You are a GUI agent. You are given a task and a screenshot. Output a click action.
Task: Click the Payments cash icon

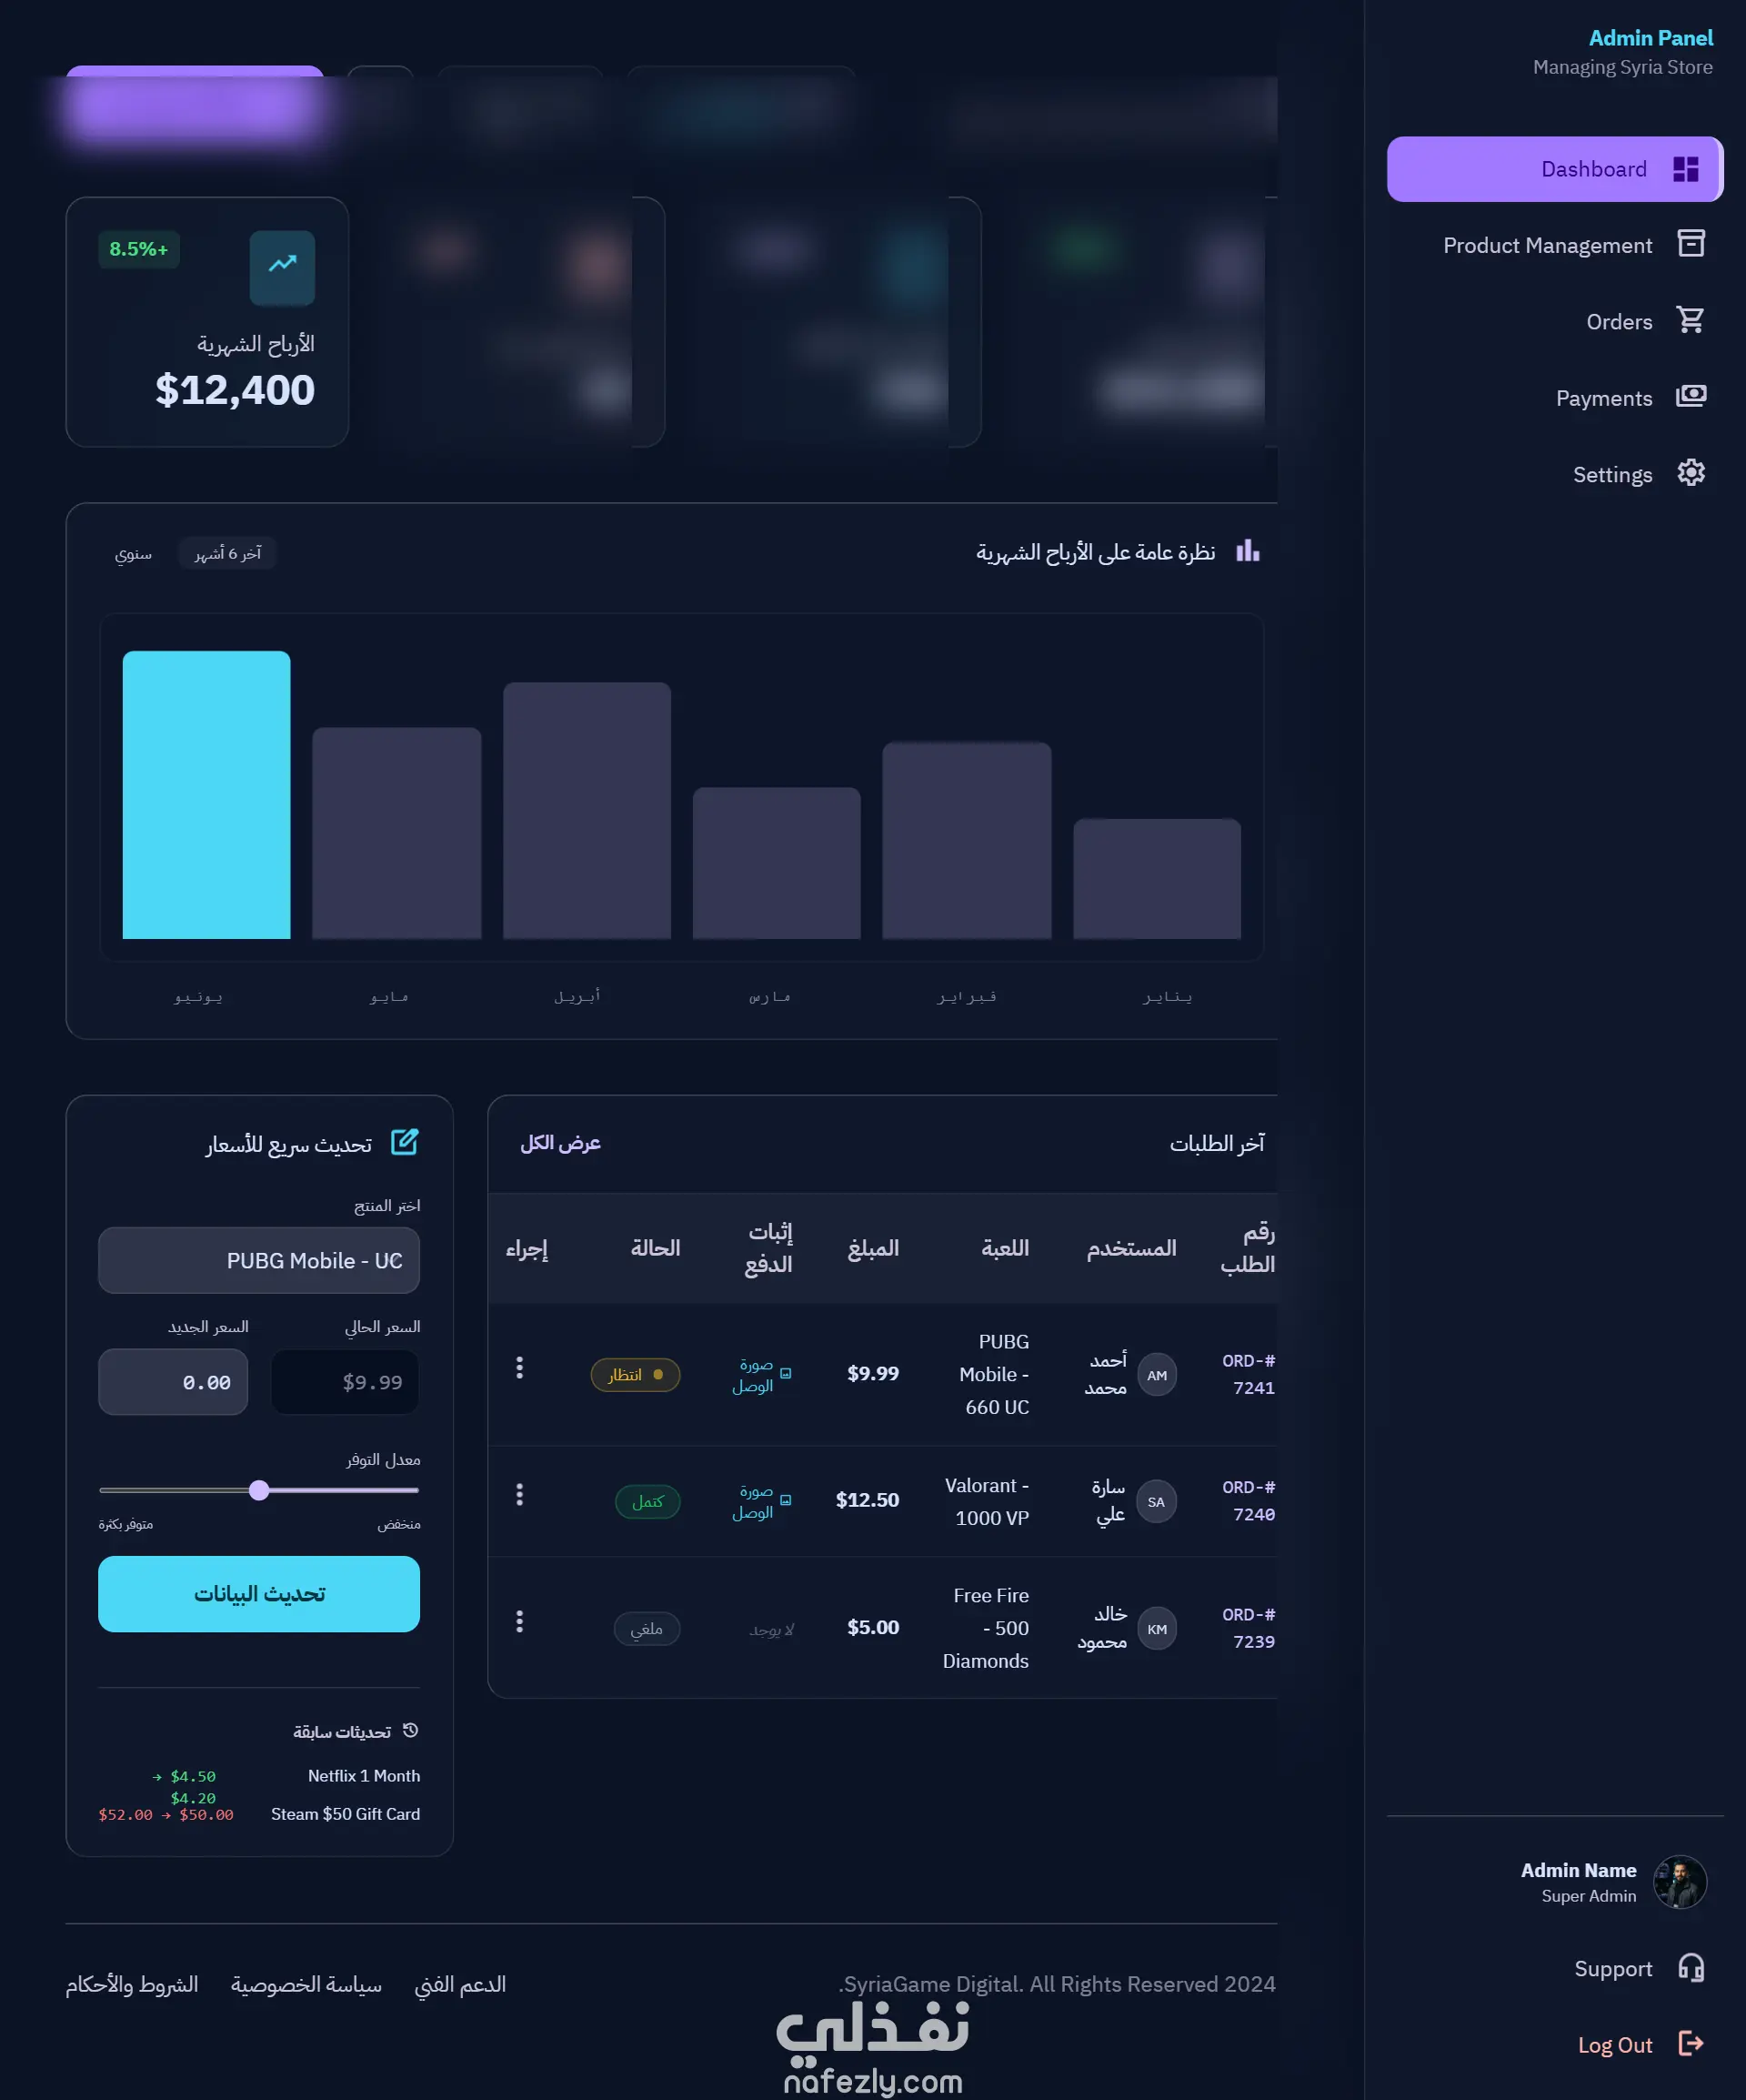tap(1690, 396)
